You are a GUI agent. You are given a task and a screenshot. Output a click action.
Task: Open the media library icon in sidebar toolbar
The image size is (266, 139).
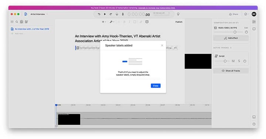pyautogui.click(x=21, y=22)
